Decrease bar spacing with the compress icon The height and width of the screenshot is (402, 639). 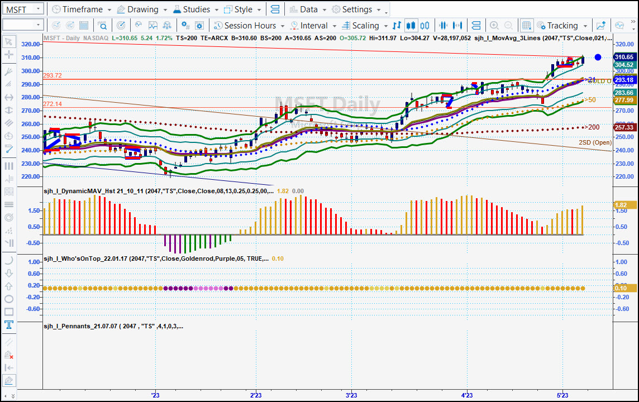pyautogui.click(x=444, y=26)
